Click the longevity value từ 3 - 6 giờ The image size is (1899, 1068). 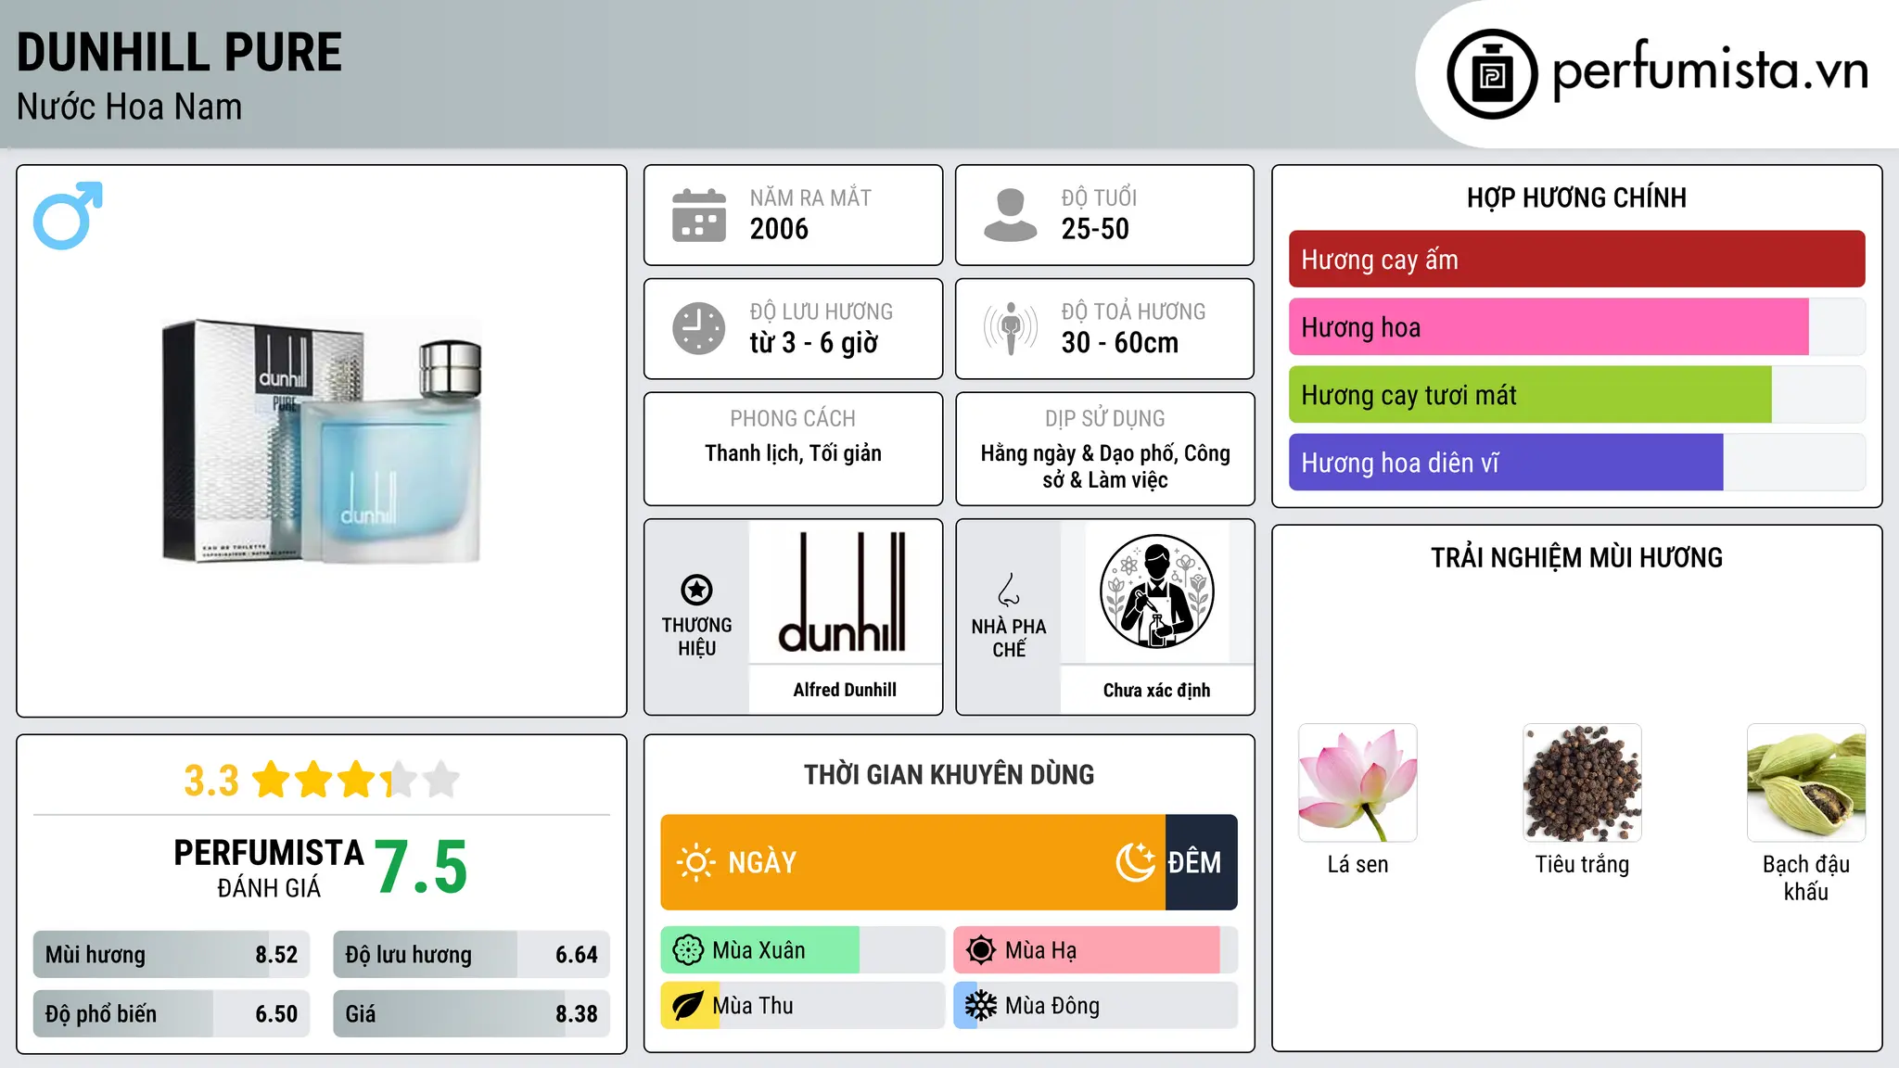814,343
